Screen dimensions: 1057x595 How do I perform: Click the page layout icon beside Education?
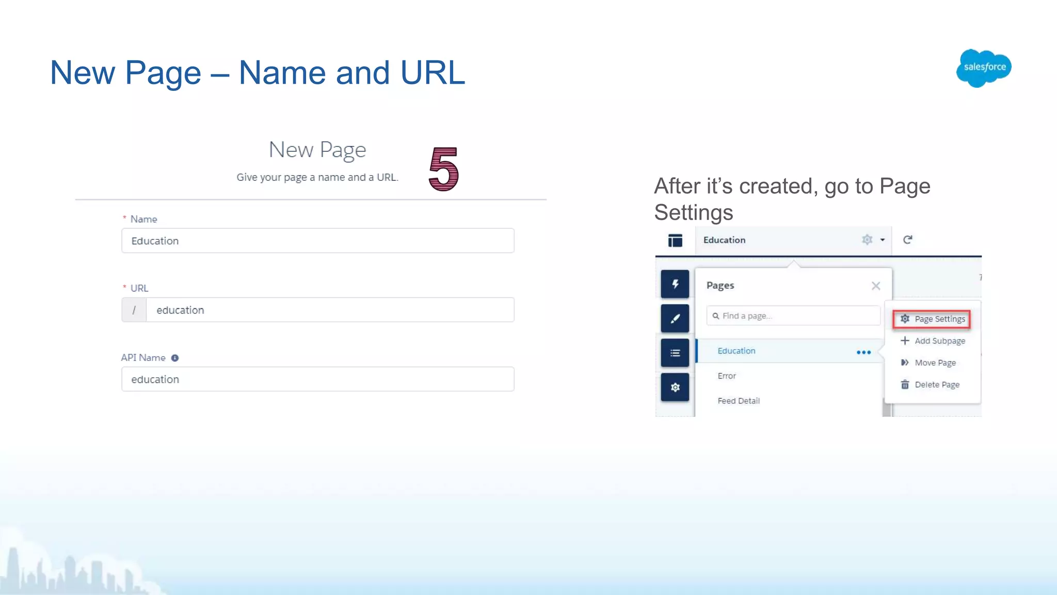click(675, 240)
